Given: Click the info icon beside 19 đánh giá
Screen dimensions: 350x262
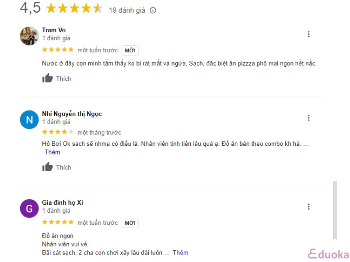Looking at the screenshot, I should pyautogui.click(x=153, y=10).
